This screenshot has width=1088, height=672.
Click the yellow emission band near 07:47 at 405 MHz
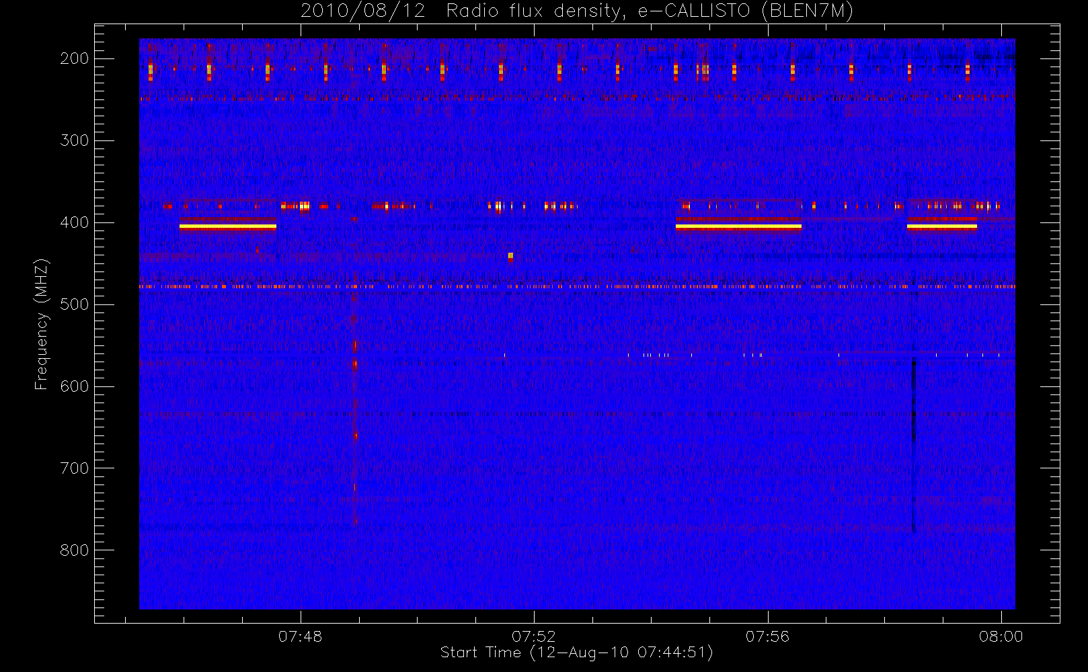228,227
